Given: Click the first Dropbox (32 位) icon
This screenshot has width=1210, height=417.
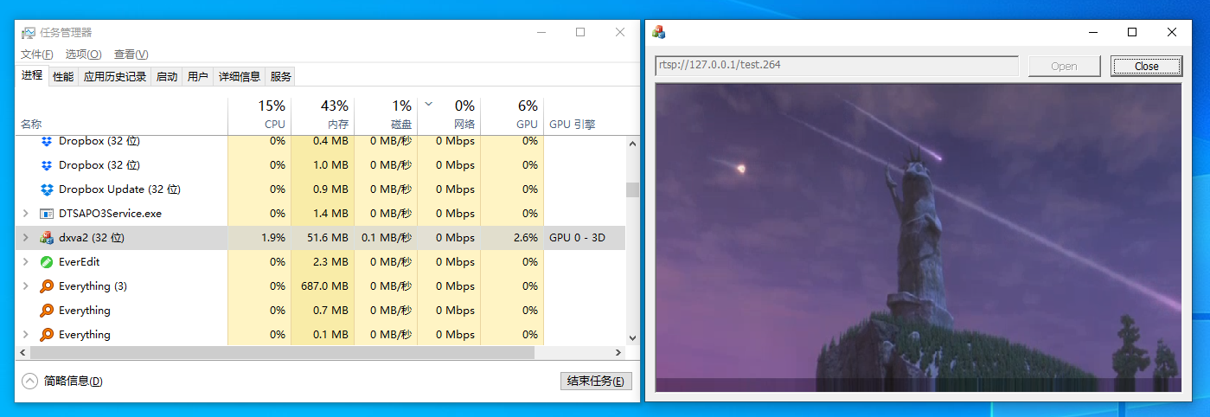Looking at the screenshot, I should pyautogui.click(x=47, y=141).
